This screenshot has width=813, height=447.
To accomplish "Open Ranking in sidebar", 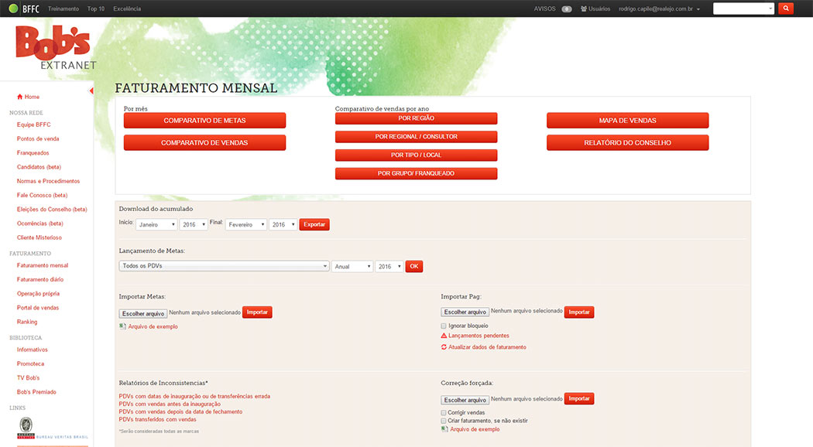I will pos(27,322).
